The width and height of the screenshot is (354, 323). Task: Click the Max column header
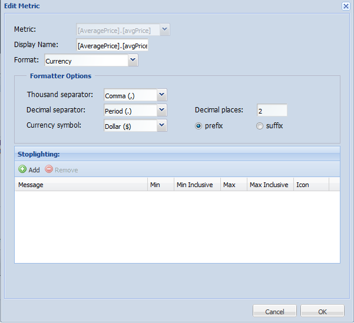click(x=234, y=185)
